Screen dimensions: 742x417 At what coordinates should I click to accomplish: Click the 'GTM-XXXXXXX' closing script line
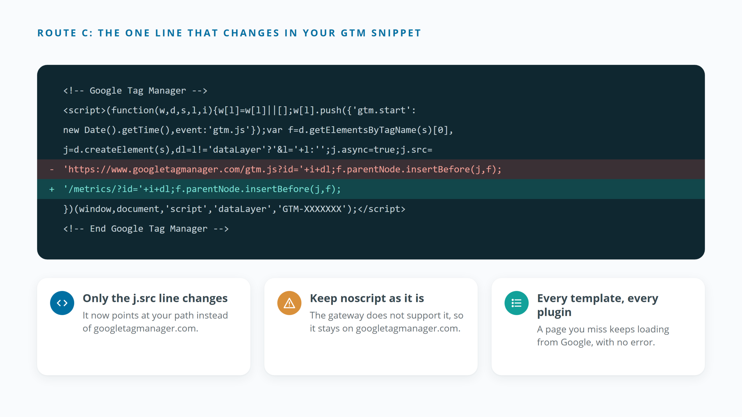[234, 209]
